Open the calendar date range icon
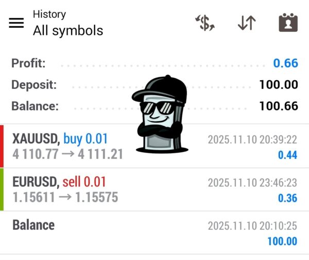Screen dimensions: 309x260 tap(288, 23)
